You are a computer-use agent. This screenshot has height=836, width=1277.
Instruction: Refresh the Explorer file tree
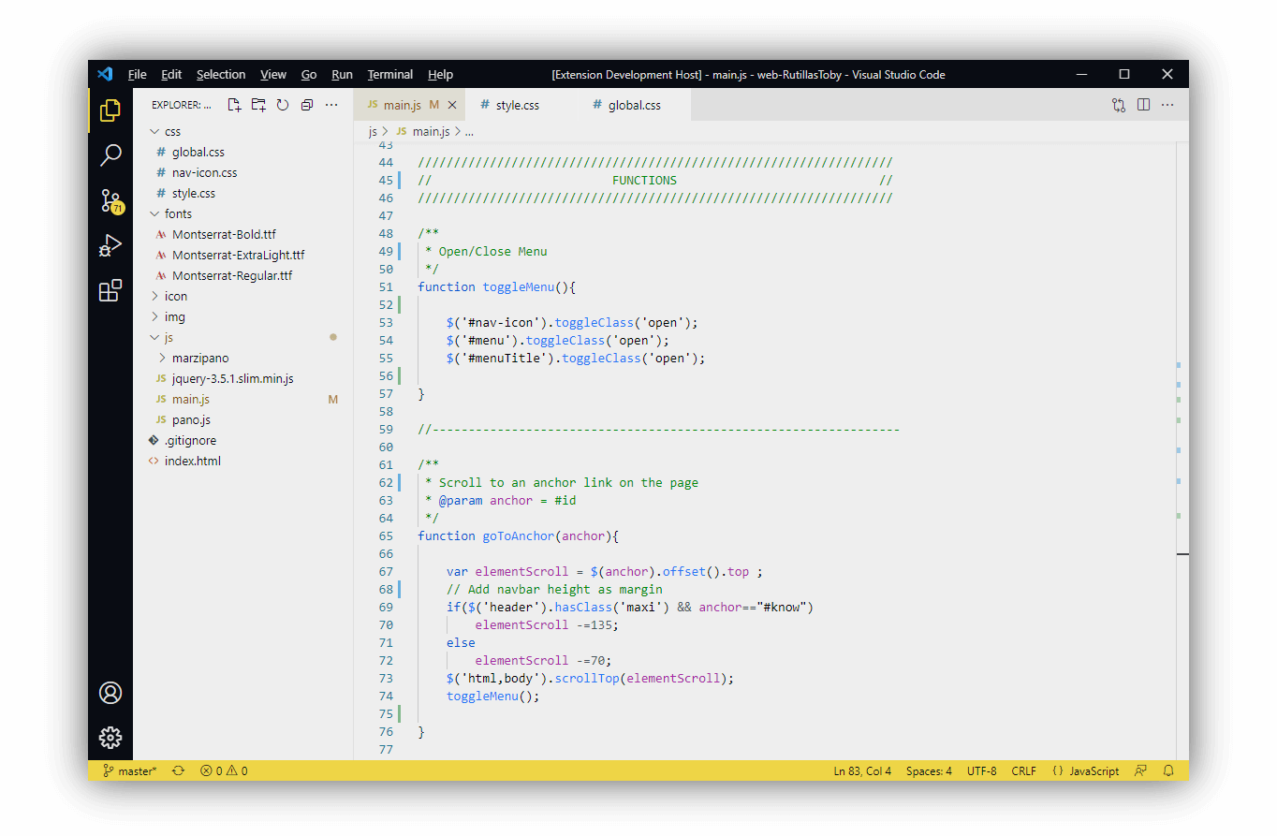(283, 105)
